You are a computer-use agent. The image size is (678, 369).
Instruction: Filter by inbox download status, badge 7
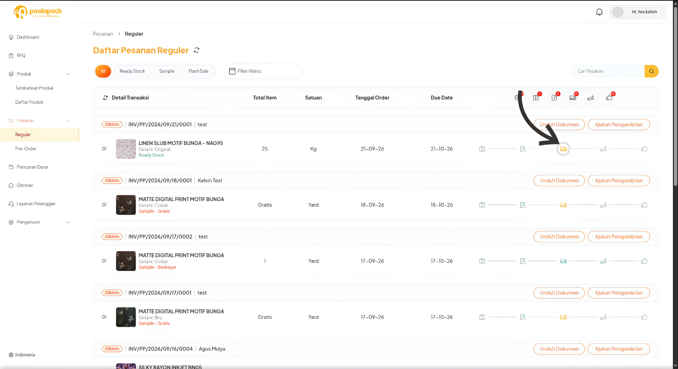pyautogui.click(x=536, y=98)
